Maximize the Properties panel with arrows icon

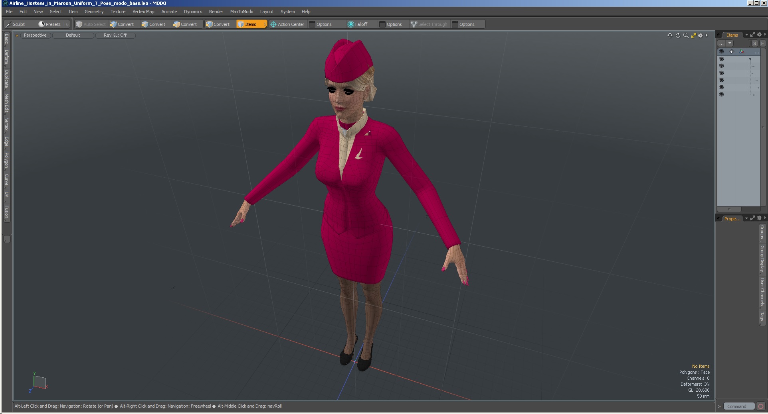coord(753,218)
